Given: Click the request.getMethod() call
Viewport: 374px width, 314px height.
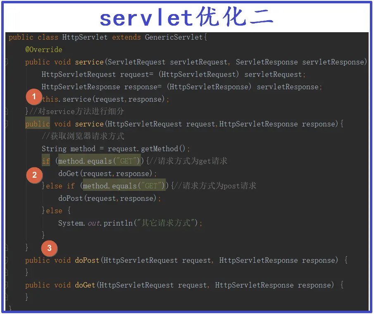Looking at the screenshot, I should point(146,149).
